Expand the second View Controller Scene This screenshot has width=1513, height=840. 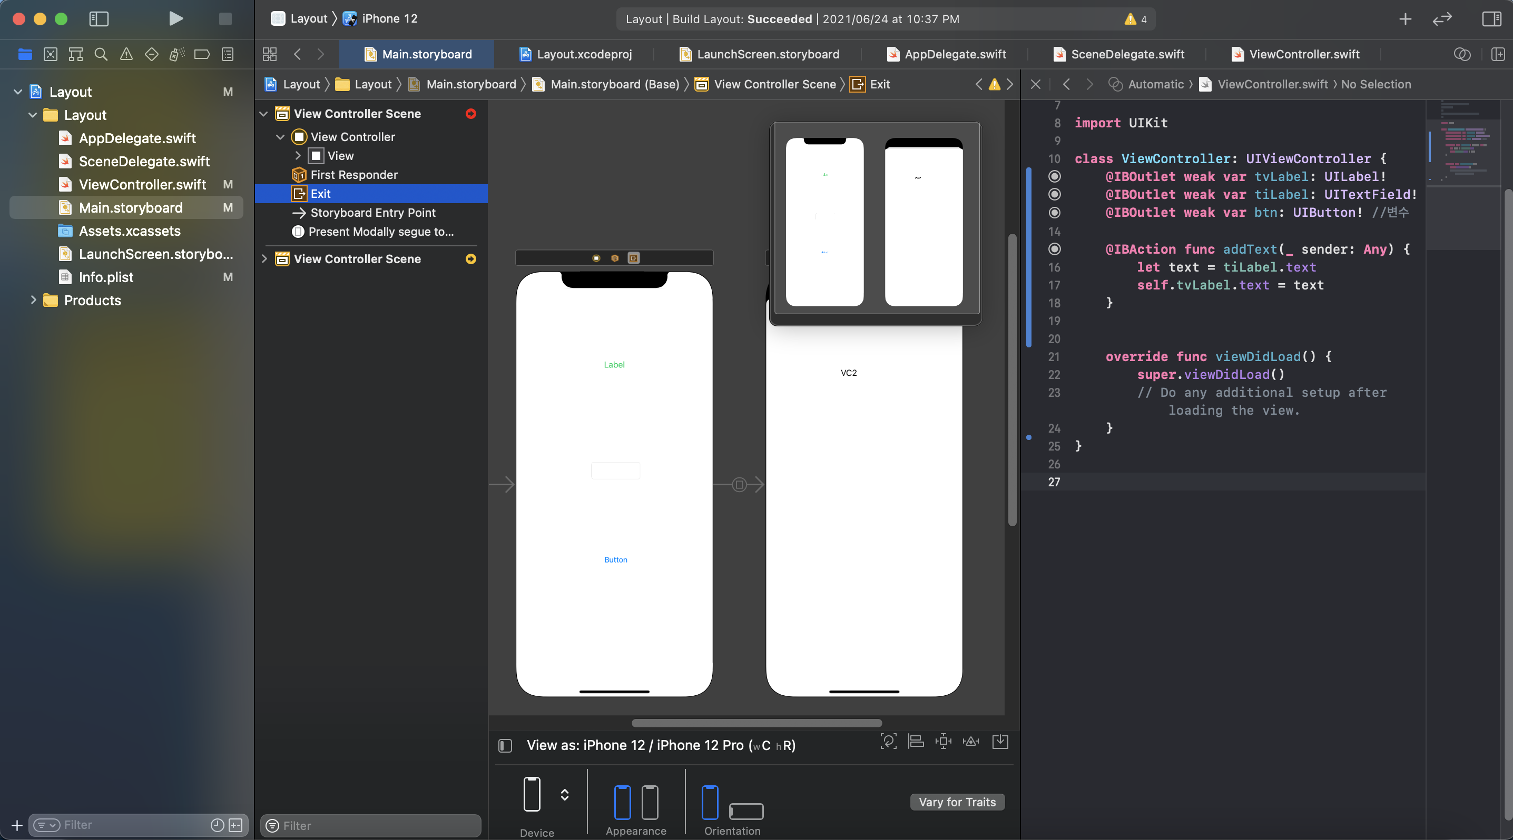(x=264, y=259)
